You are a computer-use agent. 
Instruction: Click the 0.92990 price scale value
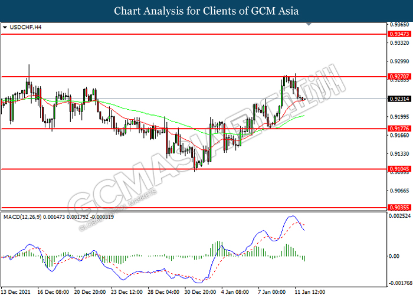coord(399,61)
